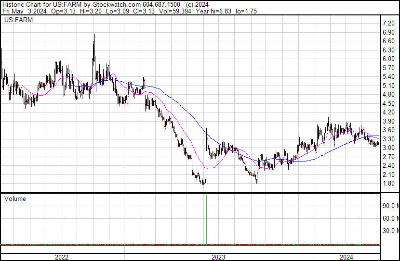Select the 2024 year marker
400x261 pixels.
[x=347, y=257]
